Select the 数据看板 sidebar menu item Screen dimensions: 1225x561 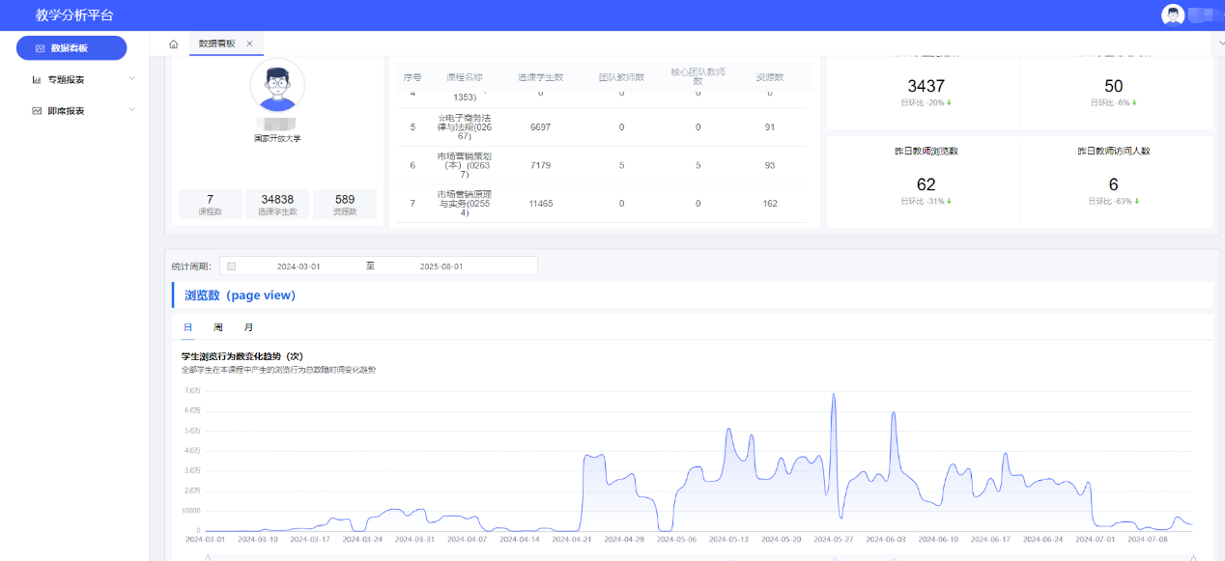click(x=71, y=48)
